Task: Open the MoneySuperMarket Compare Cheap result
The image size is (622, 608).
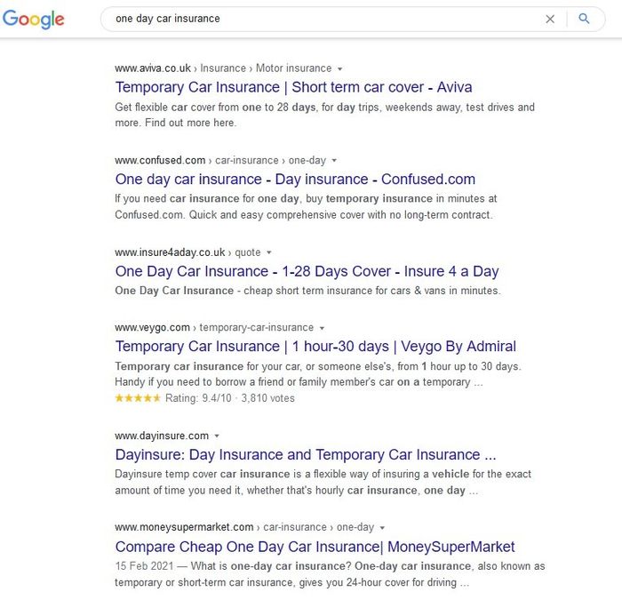Action: 315,547
